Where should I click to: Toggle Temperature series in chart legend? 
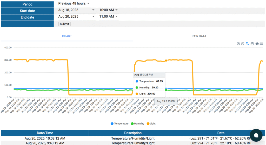(119, 124)
